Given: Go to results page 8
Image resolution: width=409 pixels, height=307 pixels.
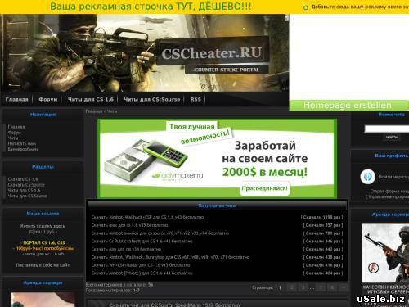Looking at the screenshot, I should (x=332, y=287).
